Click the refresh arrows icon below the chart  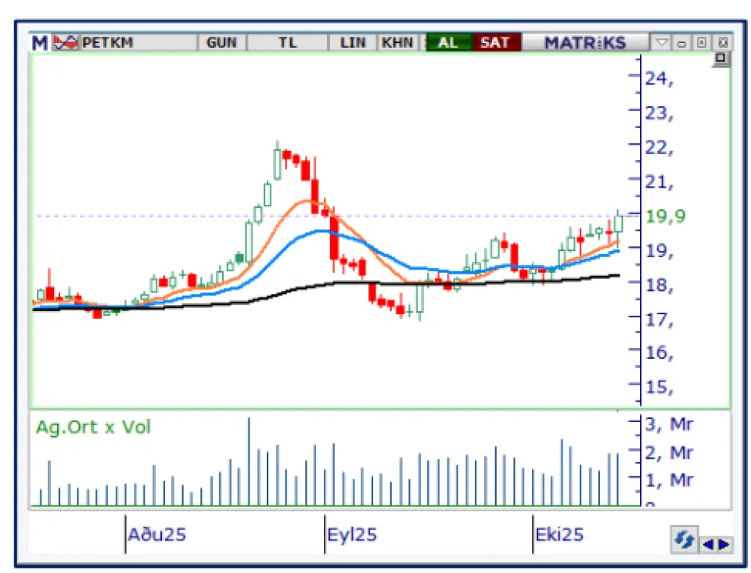[683, 541]
